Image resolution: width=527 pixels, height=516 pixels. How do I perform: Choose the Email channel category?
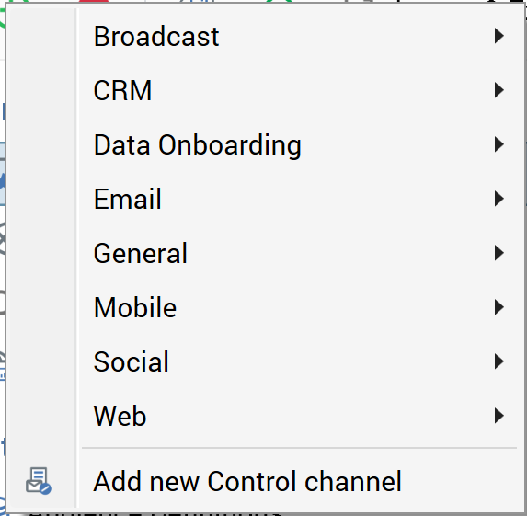(299, 199)
